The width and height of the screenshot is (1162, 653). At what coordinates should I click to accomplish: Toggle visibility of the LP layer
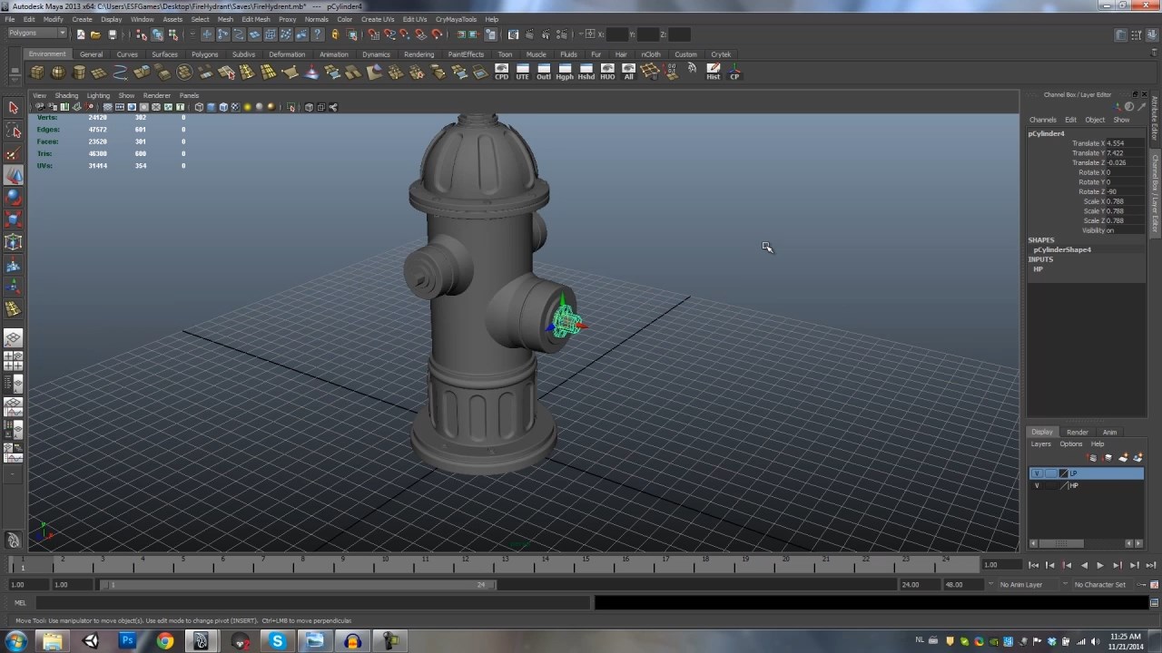(1037, 473)
